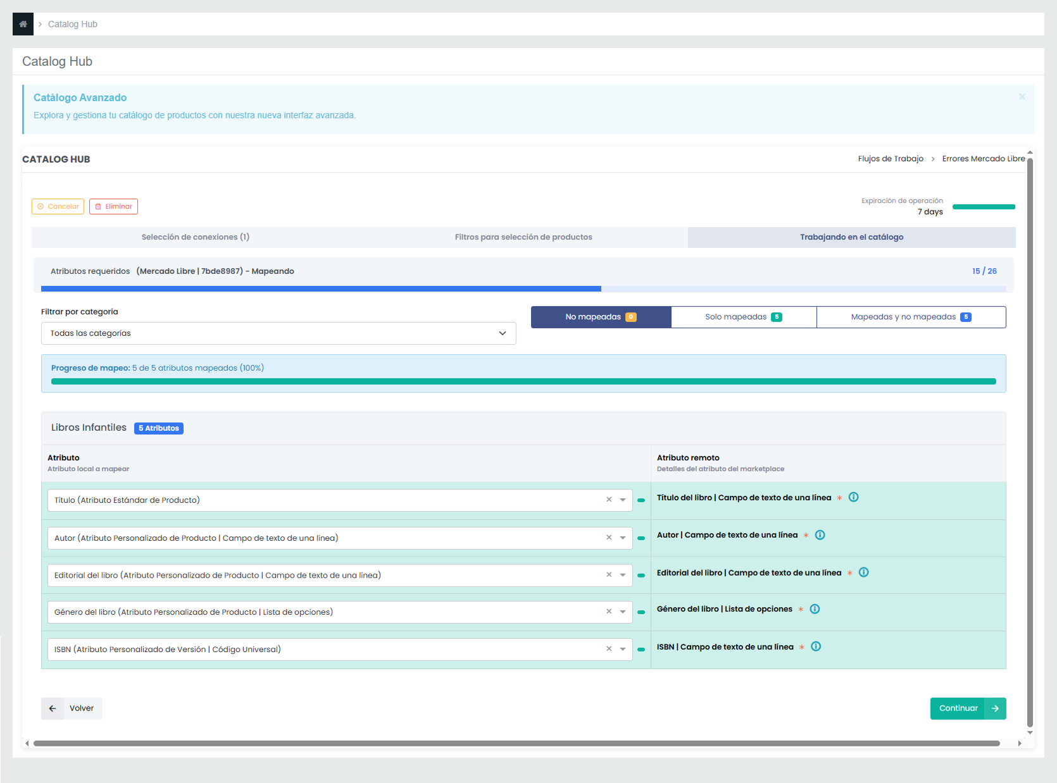The height and width of the screenshot is (783, 1057).
Task: Open info icon for Título del libro
Action: point(853,497)
